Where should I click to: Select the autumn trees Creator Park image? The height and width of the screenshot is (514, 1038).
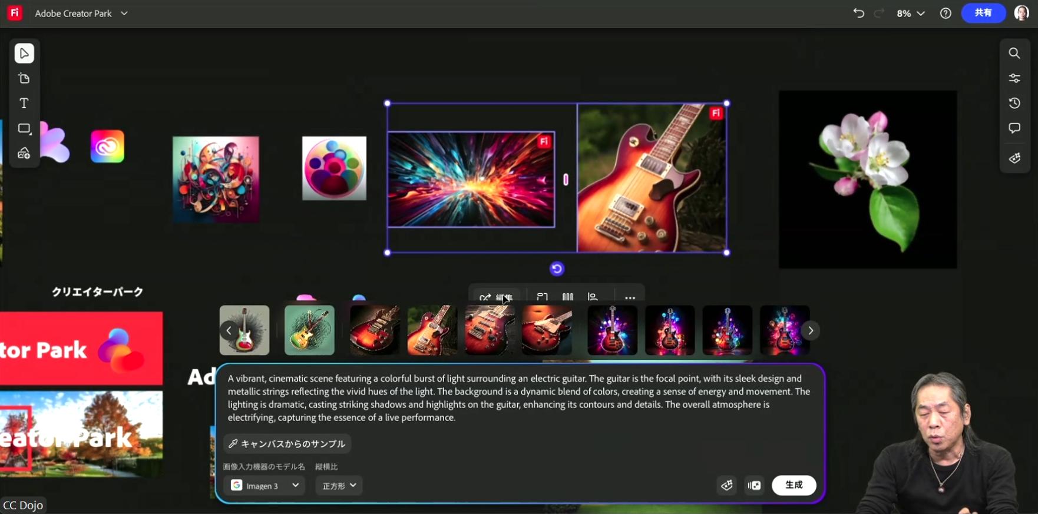point(81,434)
